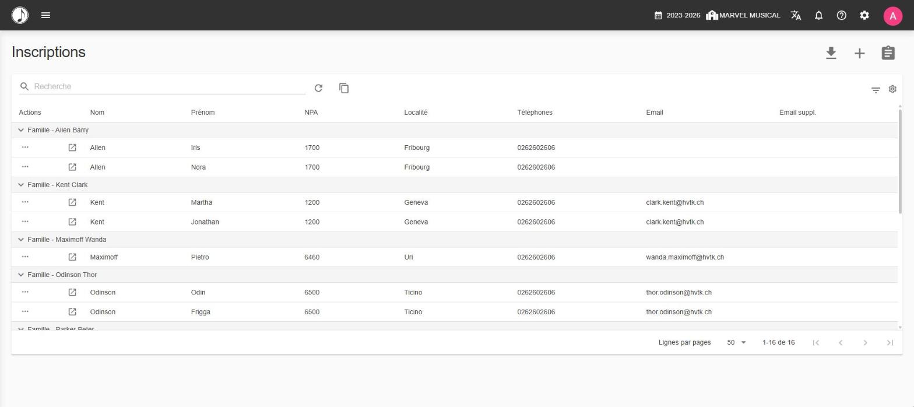Click the music note app logo
Viewport: 914px width, 407px height.
pyautogui.click(x=20, y=15)
